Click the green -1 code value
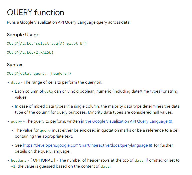This screenshot has width=192, height=175. point(13,166)
